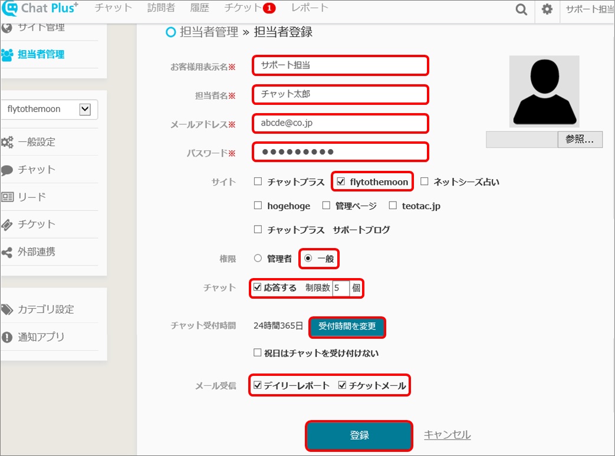Open チャット settings in sidebar
Image resolution: width=615 pixels, height=456 pixels.
coord(37,170)
